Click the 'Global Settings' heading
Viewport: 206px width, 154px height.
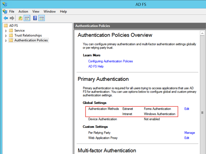(x=95, y=103)
